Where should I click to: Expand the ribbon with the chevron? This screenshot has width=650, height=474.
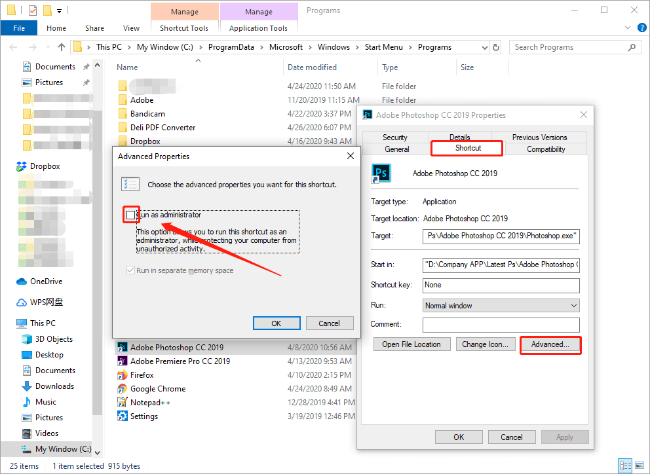click(627, 27)
